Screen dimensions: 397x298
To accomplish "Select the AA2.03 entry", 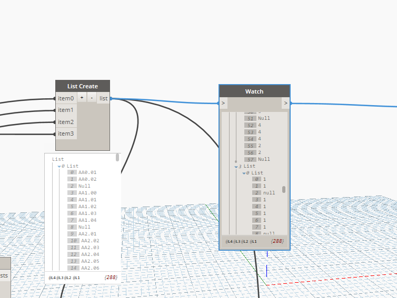I will 90,248.
